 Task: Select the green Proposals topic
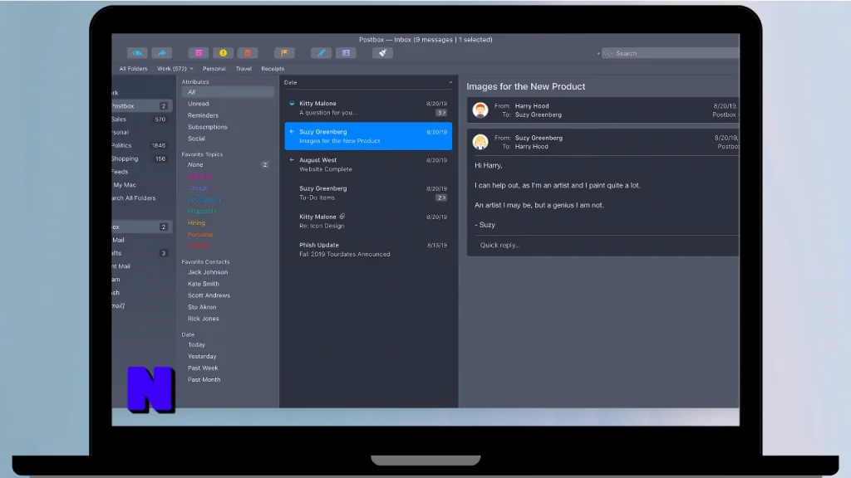point(202,212)
